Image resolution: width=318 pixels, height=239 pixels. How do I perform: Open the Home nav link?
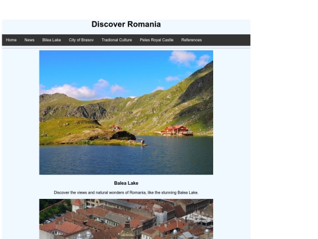11,40
